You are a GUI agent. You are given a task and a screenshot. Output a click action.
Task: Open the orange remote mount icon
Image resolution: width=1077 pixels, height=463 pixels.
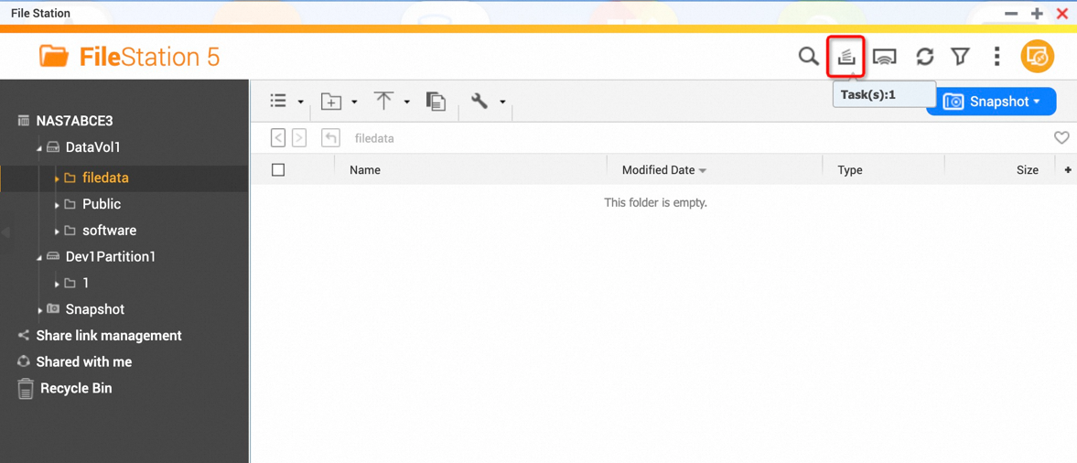pos(1037,57)
